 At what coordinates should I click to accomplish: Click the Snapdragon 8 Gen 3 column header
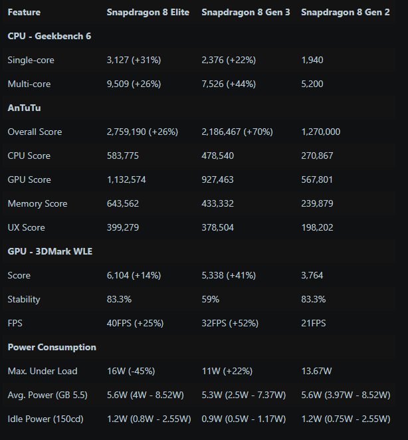(245, 12)
